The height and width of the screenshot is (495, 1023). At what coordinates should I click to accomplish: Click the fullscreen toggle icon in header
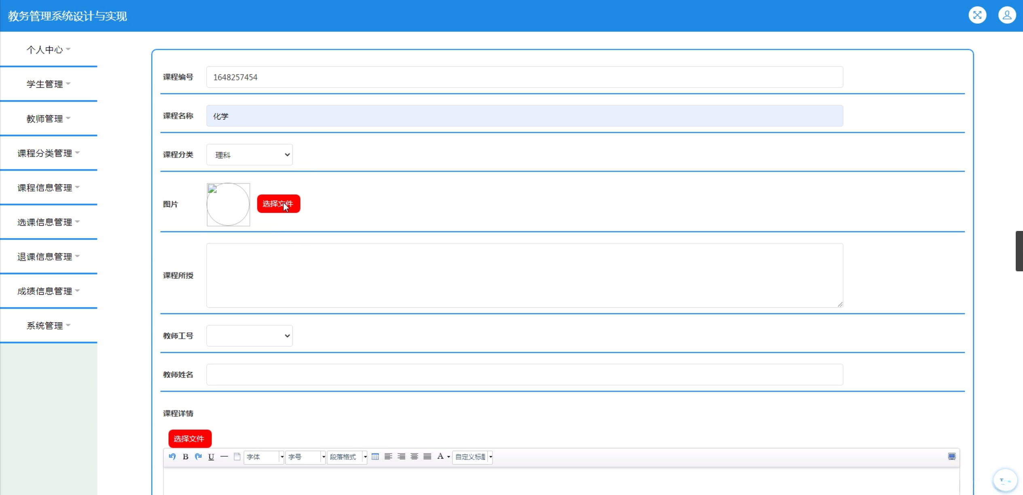coord(977,15)
